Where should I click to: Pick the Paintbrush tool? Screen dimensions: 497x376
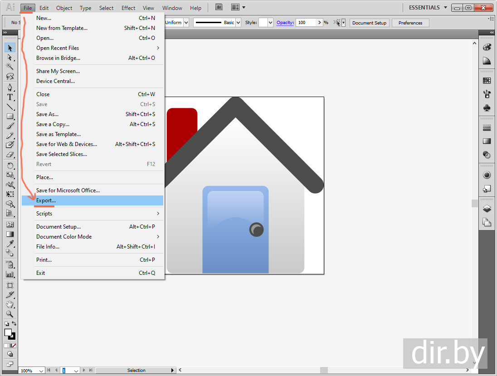coord(10,126)
